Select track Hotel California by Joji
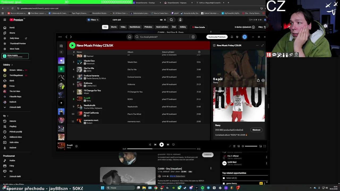The height and width of the screenshot is (191, 340). (138, 114)
